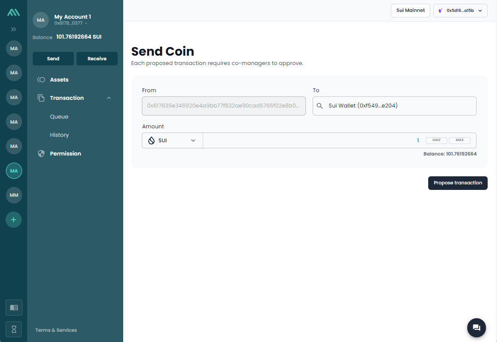Expand the sidebar with double-chevron icon
497x342 pixels.
[14, 29]
